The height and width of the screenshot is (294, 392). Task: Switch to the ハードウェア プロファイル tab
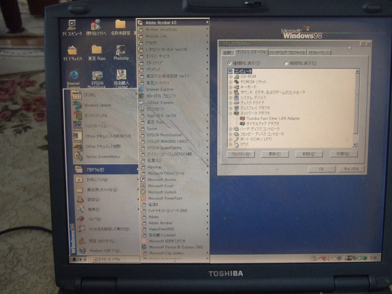point(287,53)
